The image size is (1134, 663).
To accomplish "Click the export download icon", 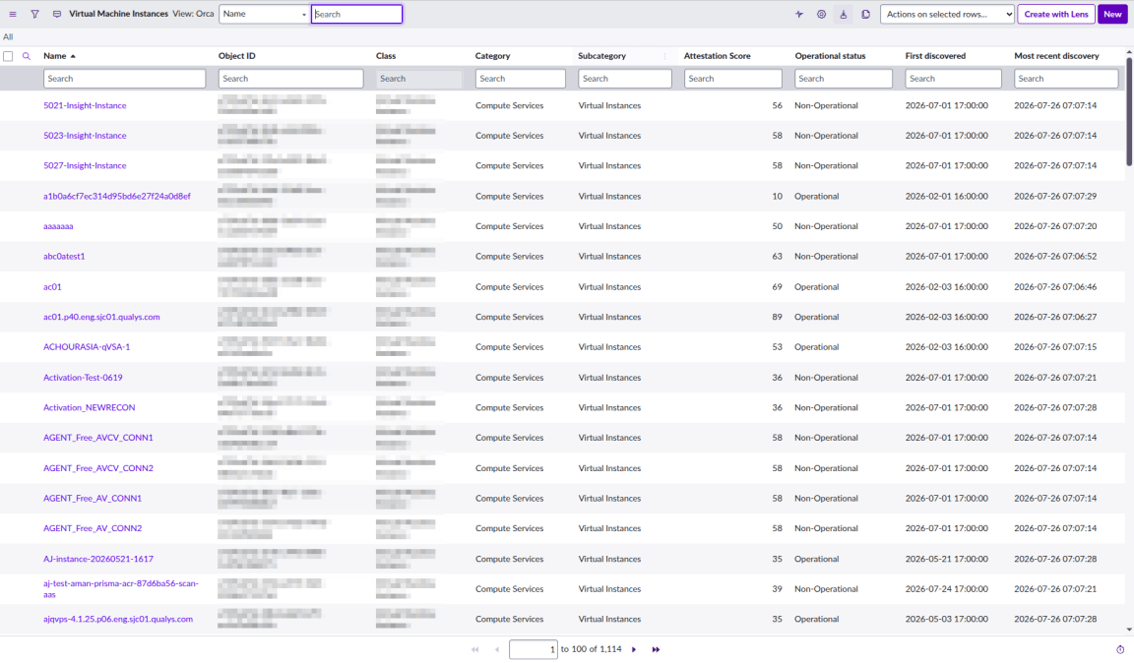I will tap(844, 14).
